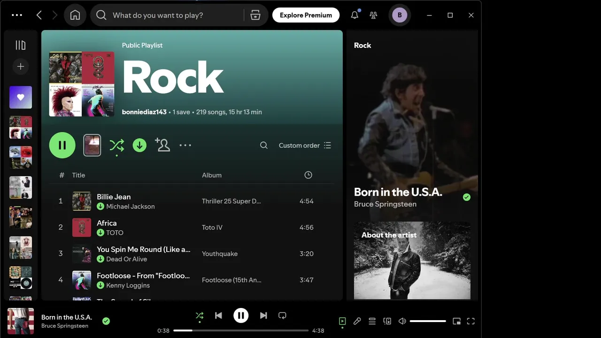Open the Rock playlist cover image

coord(82,84)
